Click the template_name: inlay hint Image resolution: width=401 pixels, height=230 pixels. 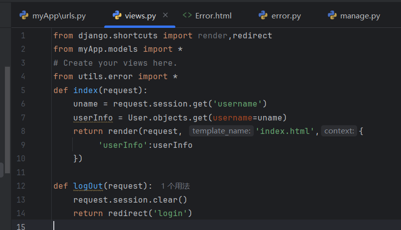tap(222, 131)
